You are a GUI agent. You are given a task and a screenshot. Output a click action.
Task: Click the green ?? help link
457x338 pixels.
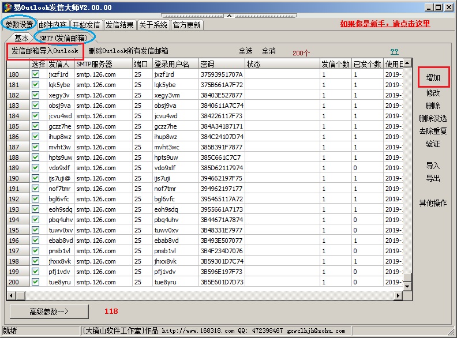click(394, 52)
